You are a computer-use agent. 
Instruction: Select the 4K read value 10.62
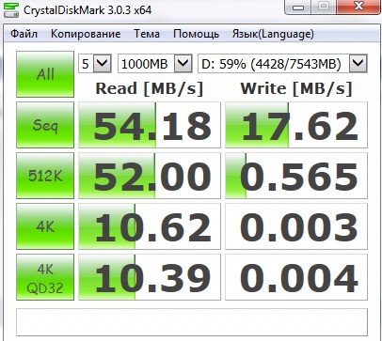150,226
